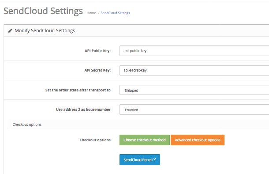Click the API Secret Key label
Image resolution: width=269 pixels, height=174 pixels.
click(x=97, y=70)
